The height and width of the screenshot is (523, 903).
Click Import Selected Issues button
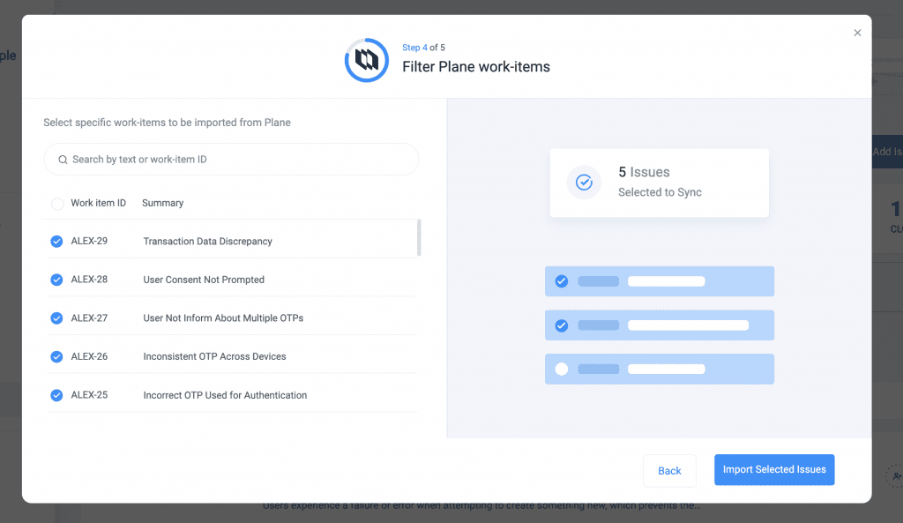pos(774,469)
